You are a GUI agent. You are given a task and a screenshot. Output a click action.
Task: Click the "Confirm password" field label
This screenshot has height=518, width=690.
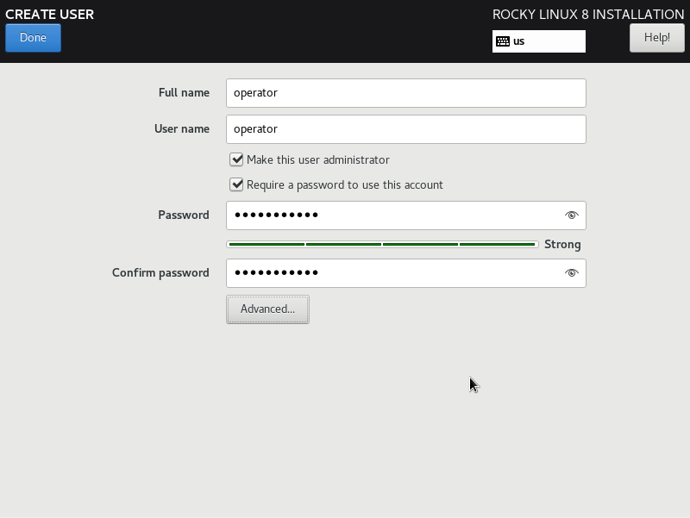coord(160,273)
